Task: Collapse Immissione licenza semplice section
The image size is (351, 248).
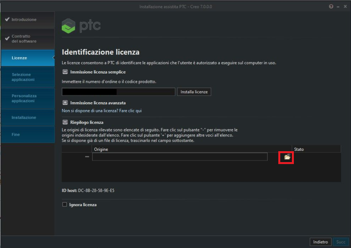Action: pos(65,72)
